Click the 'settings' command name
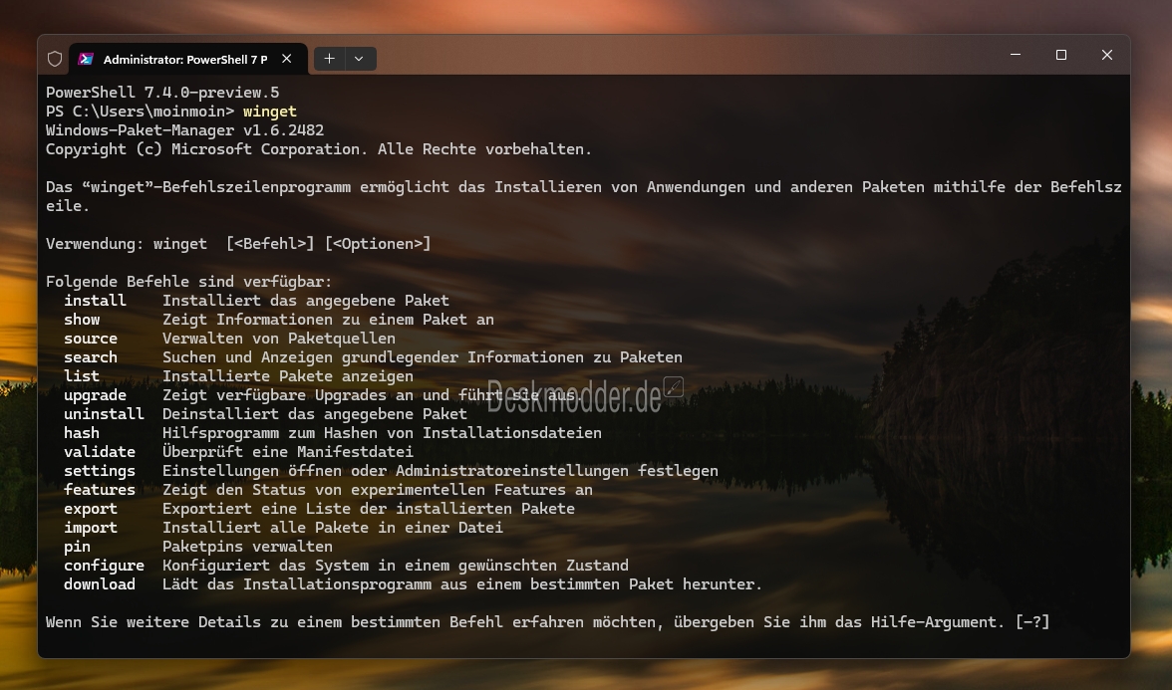The image size is (1172, 690). 100,471
